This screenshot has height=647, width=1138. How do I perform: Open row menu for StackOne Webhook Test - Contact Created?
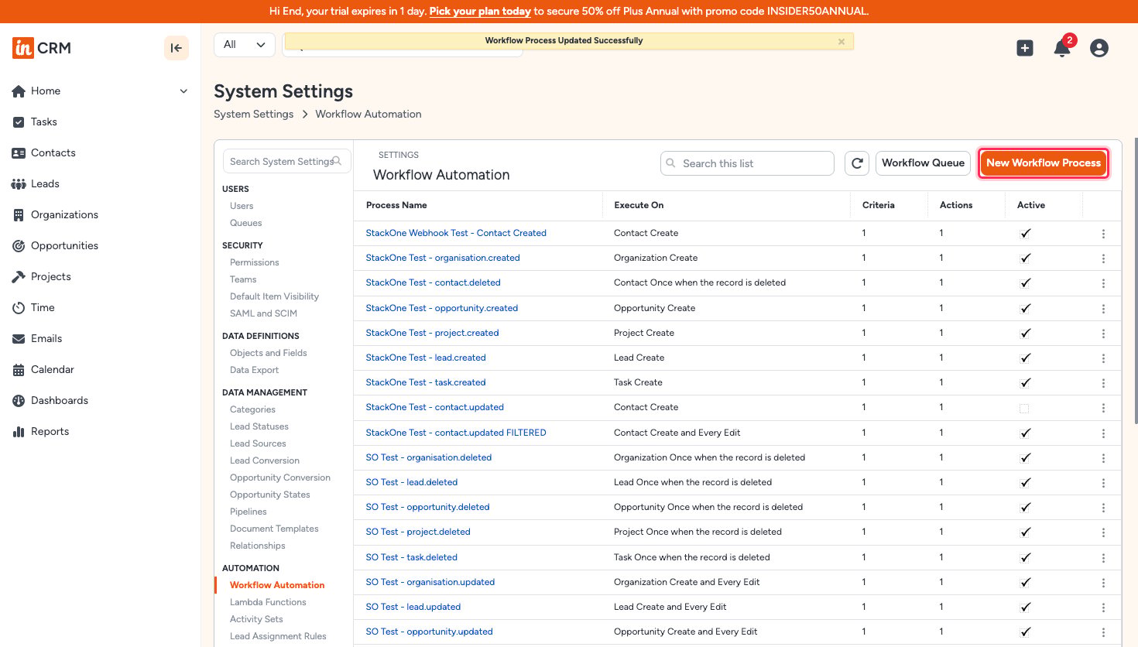[x=1103, y=234]
